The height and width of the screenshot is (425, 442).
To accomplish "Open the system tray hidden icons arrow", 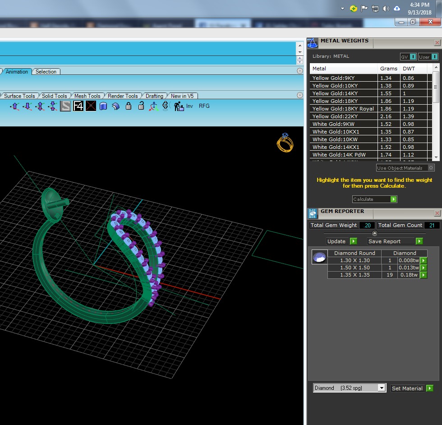I will coord(342,9).
